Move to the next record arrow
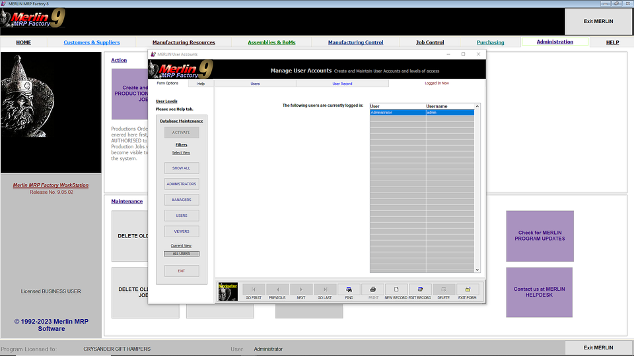This screenshot has width=634, height=356. (301, 289)
